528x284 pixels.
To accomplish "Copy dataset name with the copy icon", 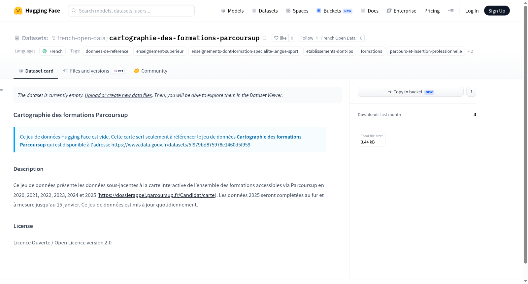I will click(264, 38).
